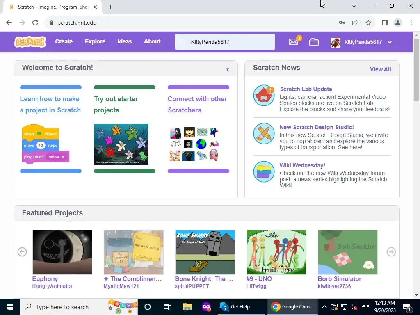Image resolution: width=420 pixels, height=315 pixels.
Task: Open the Compliment jar project thumbnail
Action: click(x=134, y=252)
